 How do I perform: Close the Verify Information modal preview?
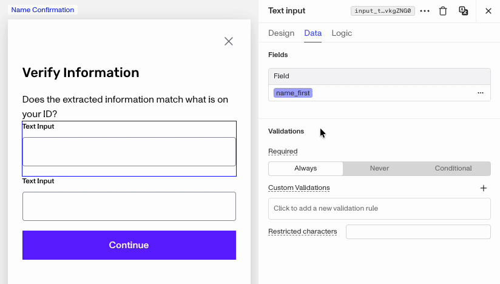pos(229,41)
